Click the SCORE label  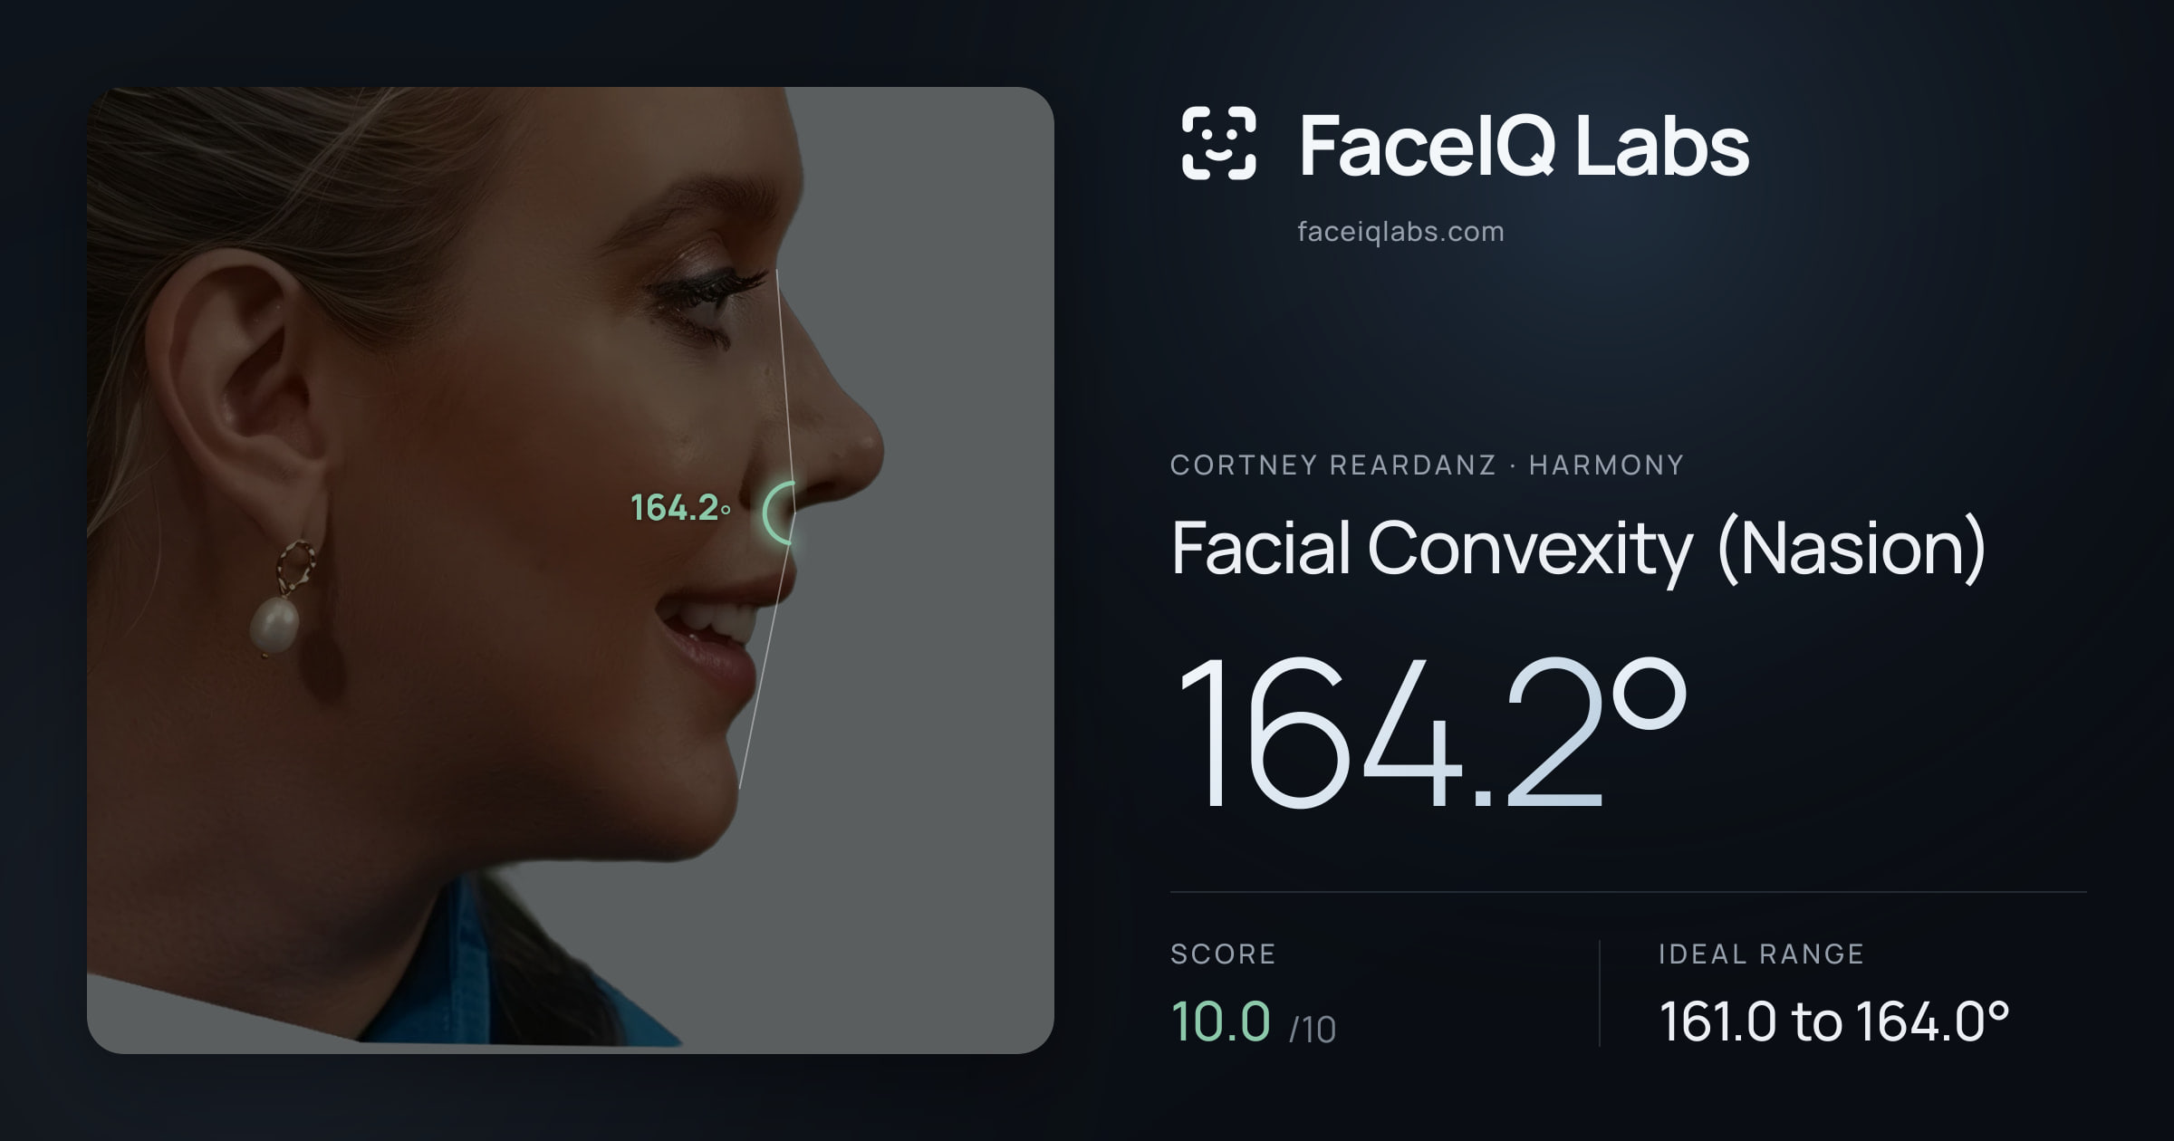pyautogui.click(x=1223, y=954)
